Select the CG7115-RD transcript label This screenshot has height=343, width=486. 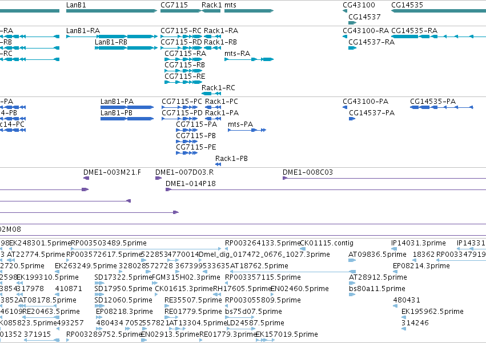[181, 42]
